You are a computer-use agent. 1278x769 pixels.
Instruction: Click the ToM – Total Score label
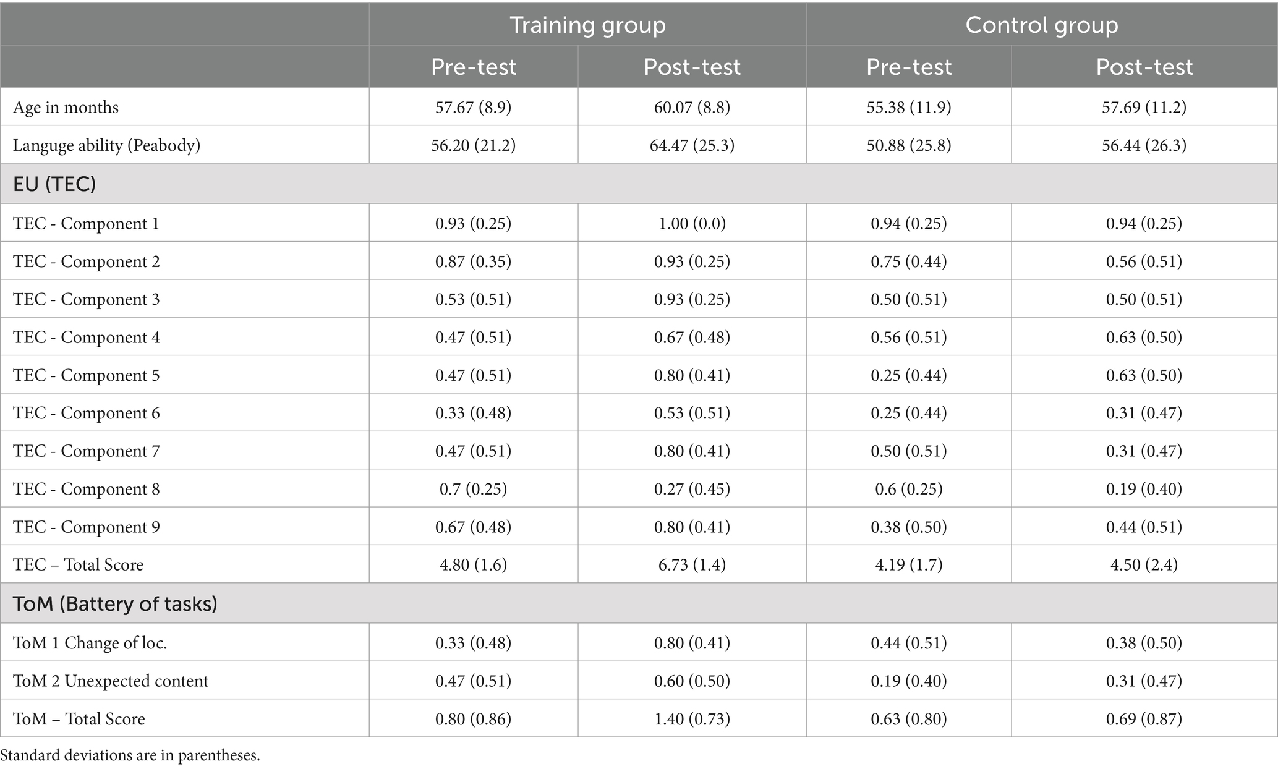click(x=79, y=719)
